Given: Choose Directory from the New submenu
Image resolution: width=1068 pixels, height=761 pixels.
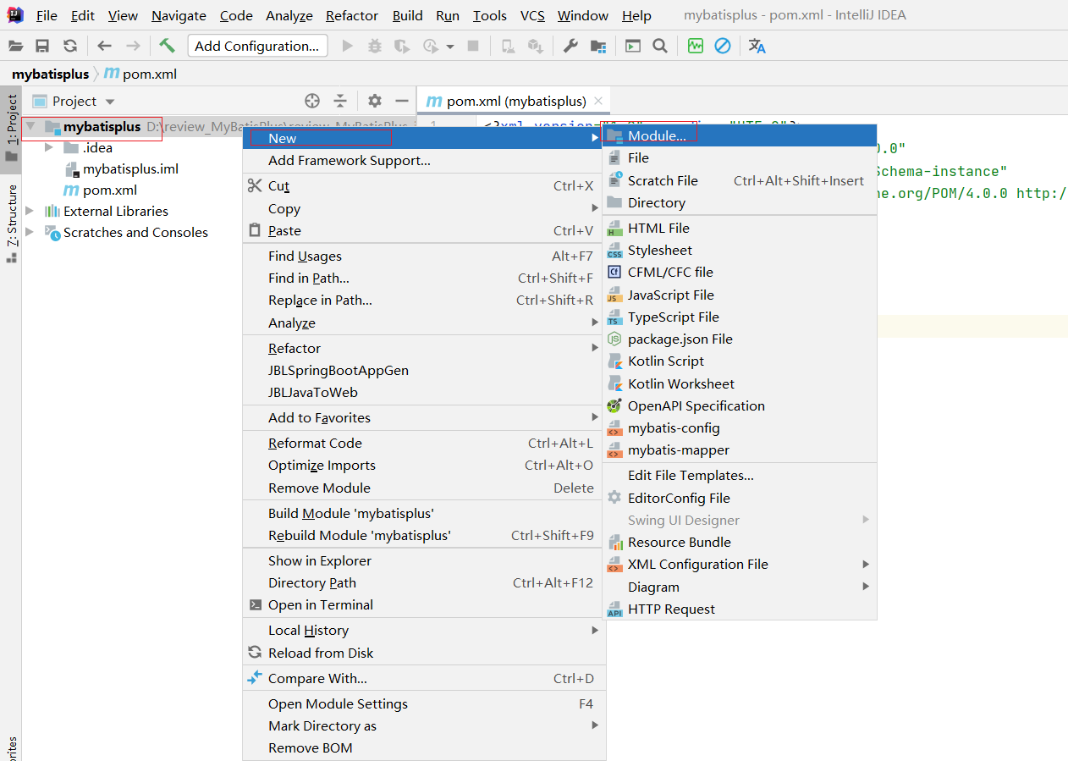Looking at the screenshot, I should point(739,202).
